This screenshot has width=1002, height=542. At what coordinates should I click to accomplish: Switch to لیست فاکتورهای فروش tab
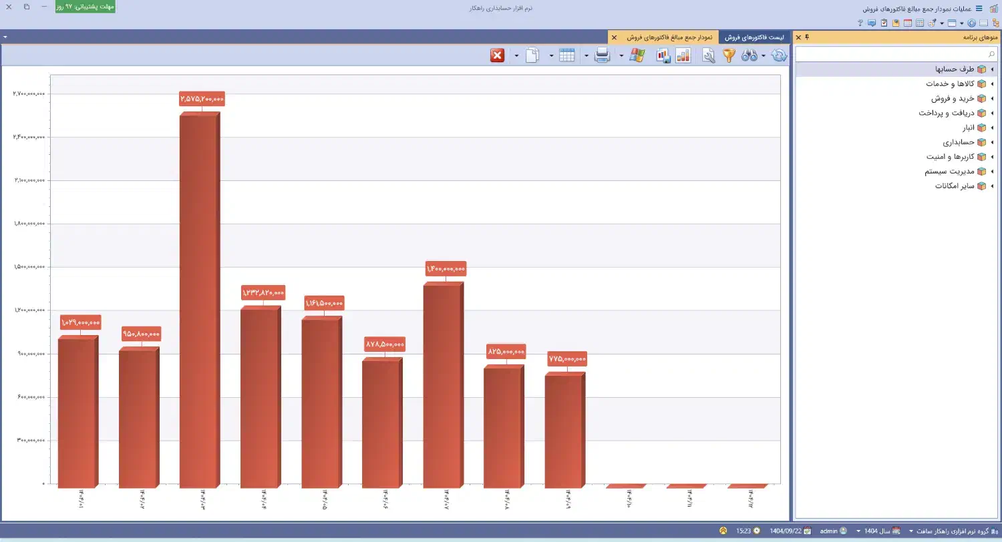[x=753, y=37]
